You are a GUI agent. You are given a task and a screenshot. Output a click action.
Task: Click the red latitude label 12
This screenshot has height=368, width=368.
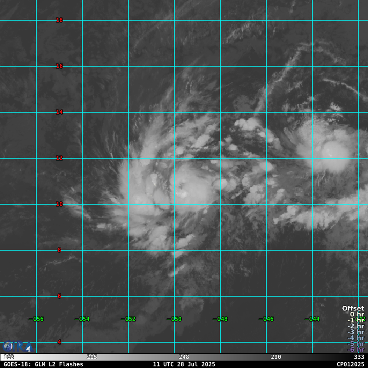pyautogui.click(x=59, y=158)
